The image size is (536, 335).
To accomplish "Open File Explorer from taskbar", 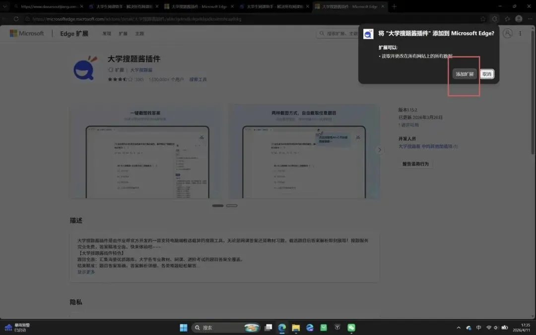I will 296,328.
